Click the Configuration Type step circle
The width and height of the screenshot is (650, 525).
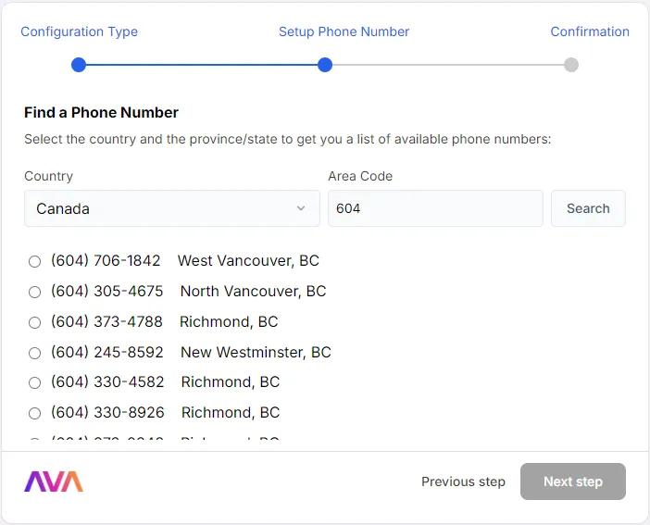[79, 65]
